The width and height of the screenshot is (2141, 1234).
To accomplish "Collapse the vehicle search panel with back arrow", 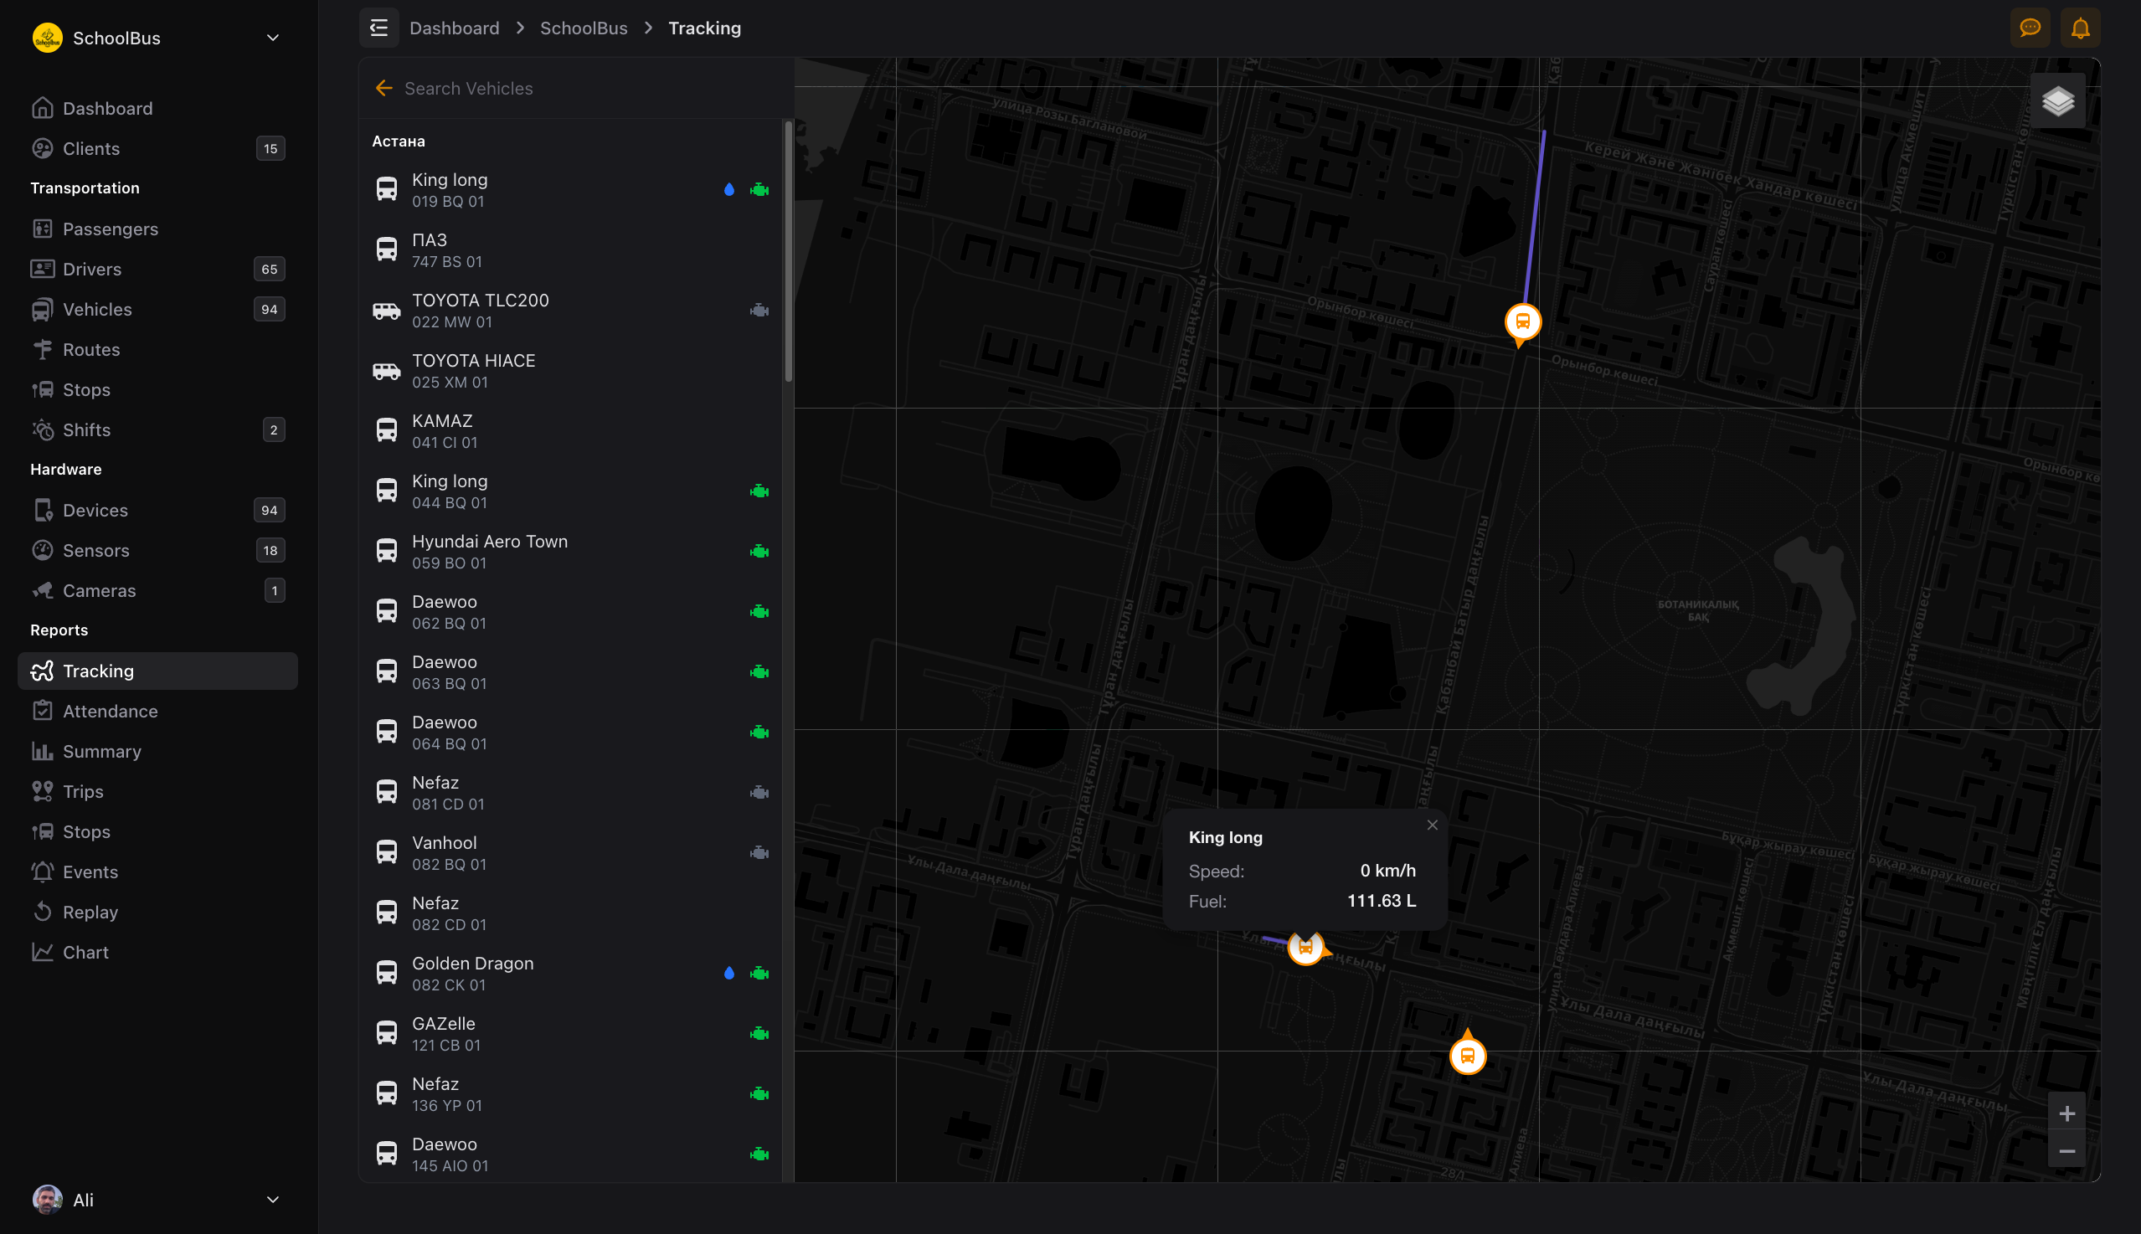I will pyautogui.click(x=383, y=87).
